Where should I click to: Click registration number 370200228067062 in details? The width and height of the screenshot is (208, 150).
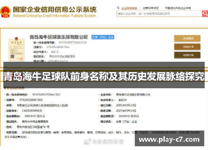coord(31,100)
